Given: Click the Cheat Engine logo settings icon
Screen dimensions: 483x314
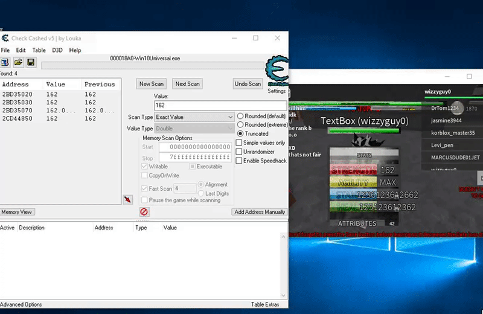Looking at the screenshot, I should pos(277,71).
